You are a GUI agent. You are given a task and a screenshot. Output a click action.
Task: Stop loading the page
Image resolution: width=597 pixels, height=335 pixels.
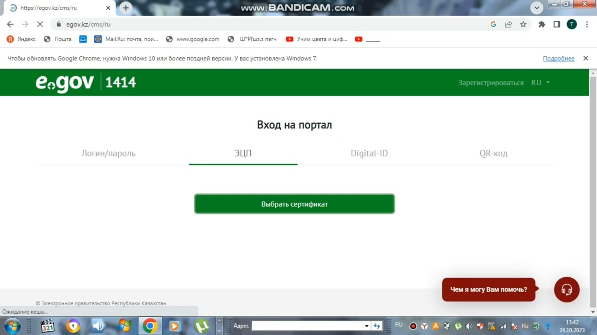[x=40, y=24]
